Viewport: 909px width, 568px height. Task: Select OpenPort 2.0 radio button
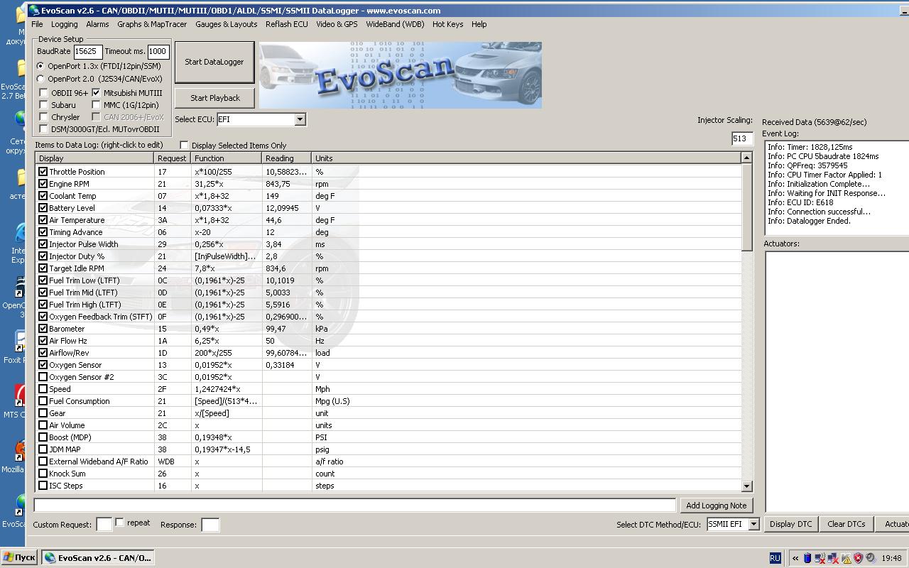(x=40, y=79)
